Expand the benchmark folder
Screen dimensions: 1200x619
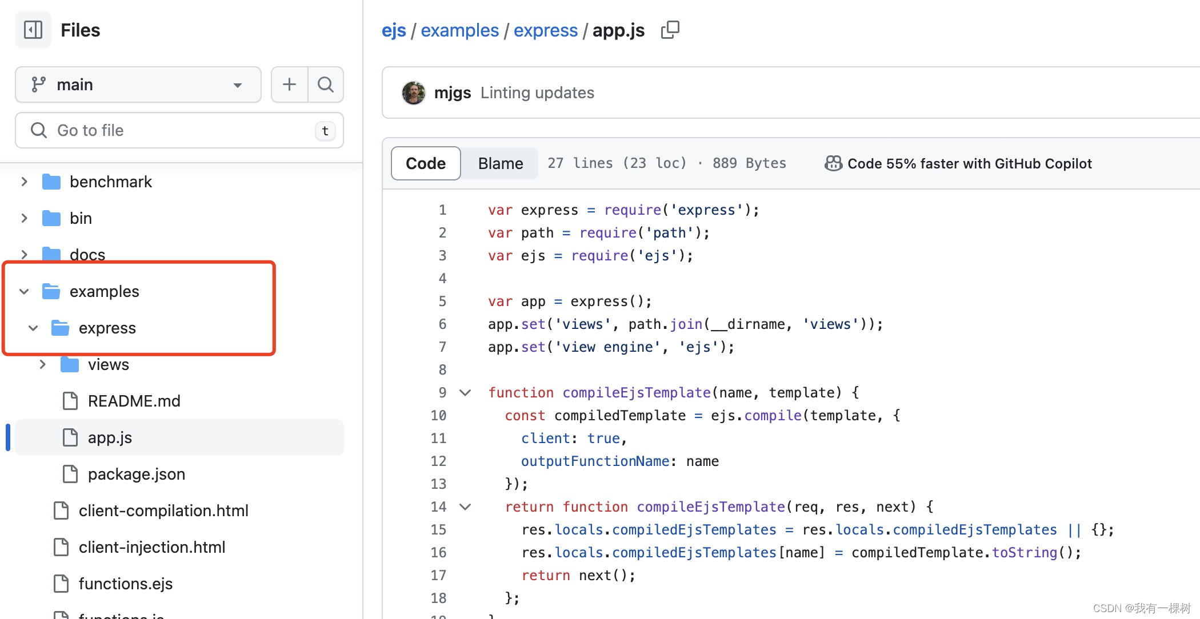tap(24, 182)
